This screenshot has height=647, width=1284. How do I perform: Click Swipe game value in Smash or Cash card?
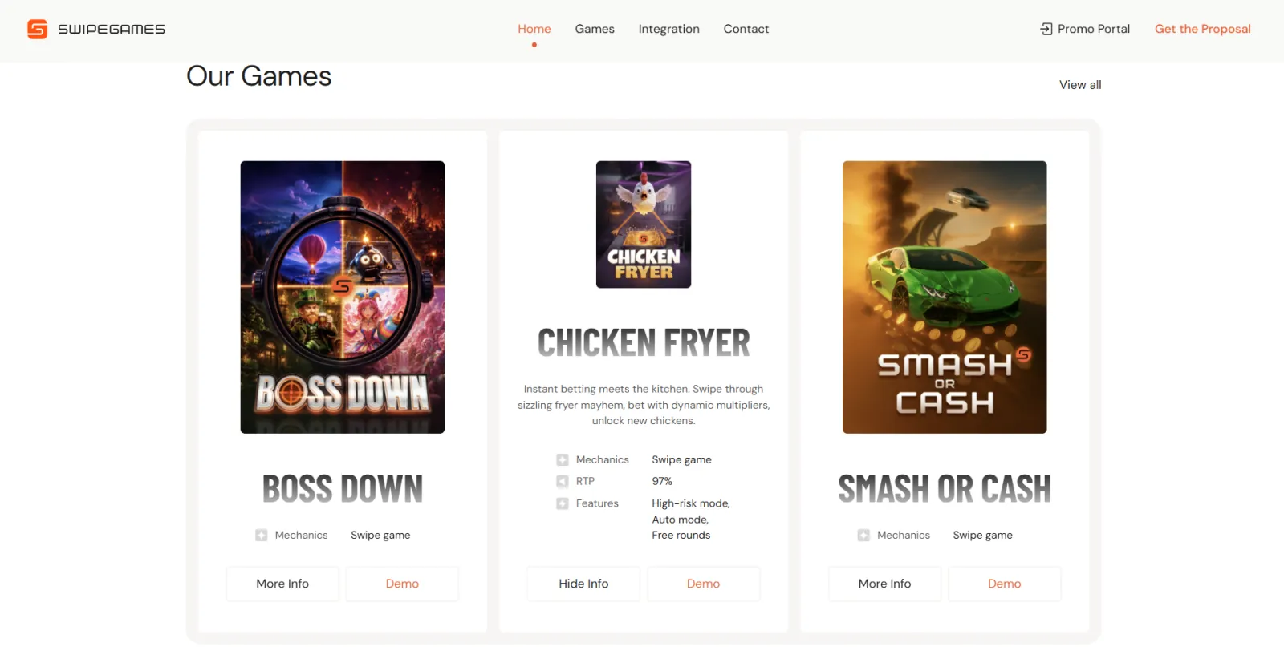click(983, 535)
